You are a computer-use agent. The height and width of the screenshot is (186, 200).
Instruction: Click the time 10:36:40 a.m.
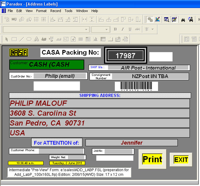26,163
